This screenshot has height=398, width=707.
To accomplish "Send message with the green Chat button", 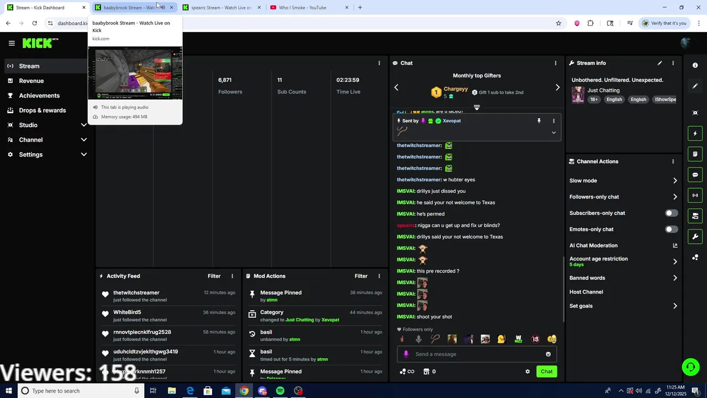I will (x=546, y=371).
